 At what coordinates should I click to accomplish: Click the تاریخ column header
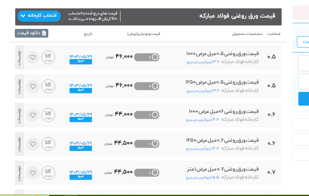[x=88, y=34]
